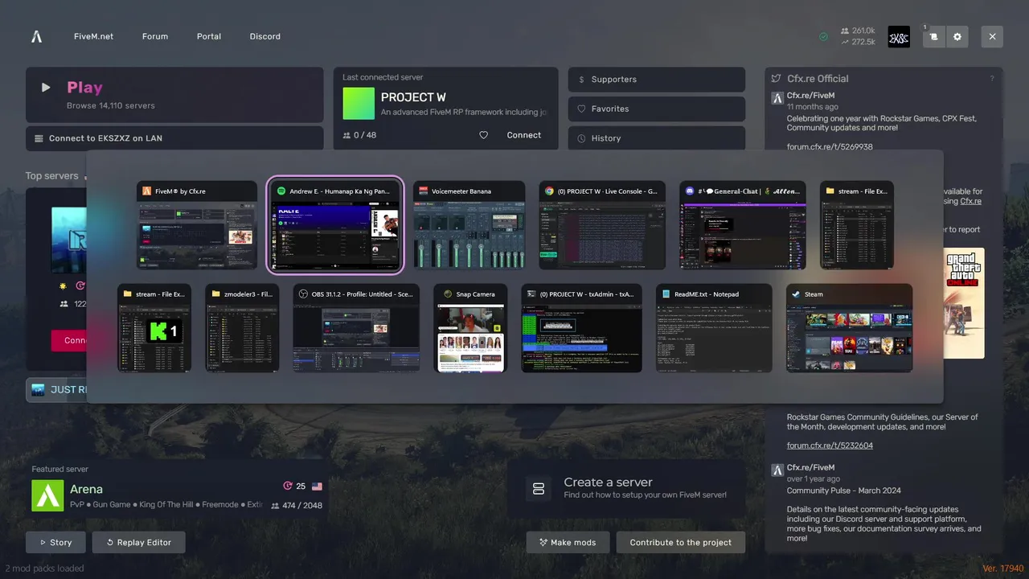Open the Favorites list

point(656,109)
